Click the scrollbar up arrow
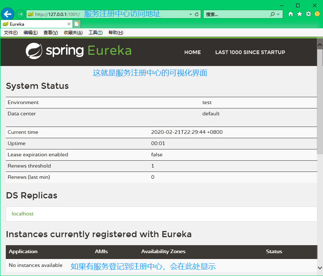 coord(320,45)
